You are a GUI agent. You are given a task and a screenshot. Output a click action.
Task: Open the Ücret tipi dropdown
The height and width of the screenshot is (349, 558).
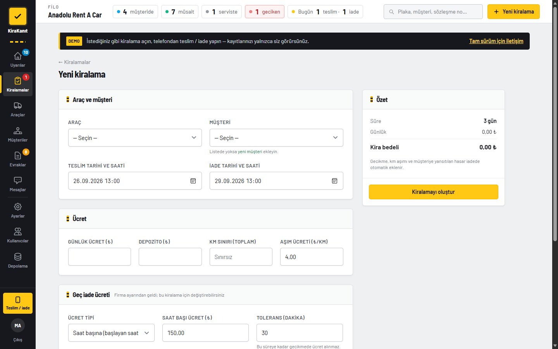(x=111, y=333)
